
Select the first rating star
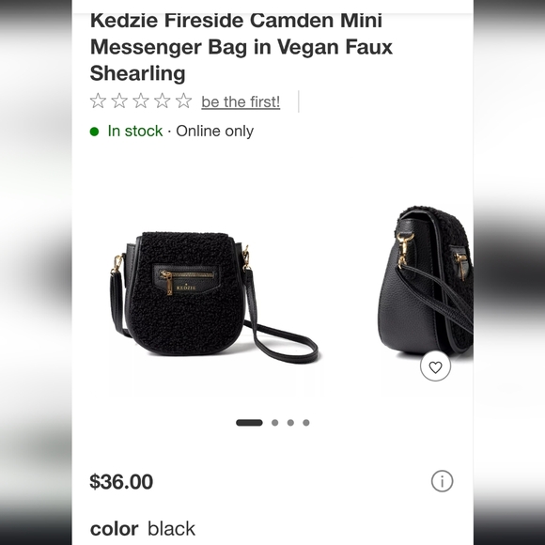(x=98, y=101)
